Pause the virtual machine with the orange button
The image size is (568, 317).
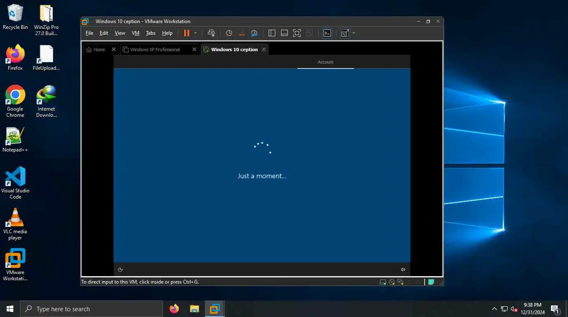point(187,33)
